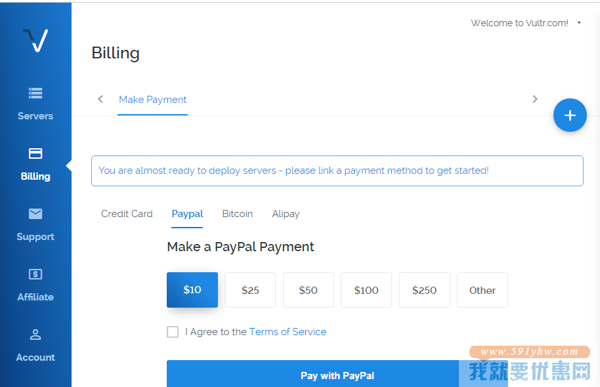Screen dimensions: 600x387
Task: Open the Support envelope icon
Action: (35, 213)
